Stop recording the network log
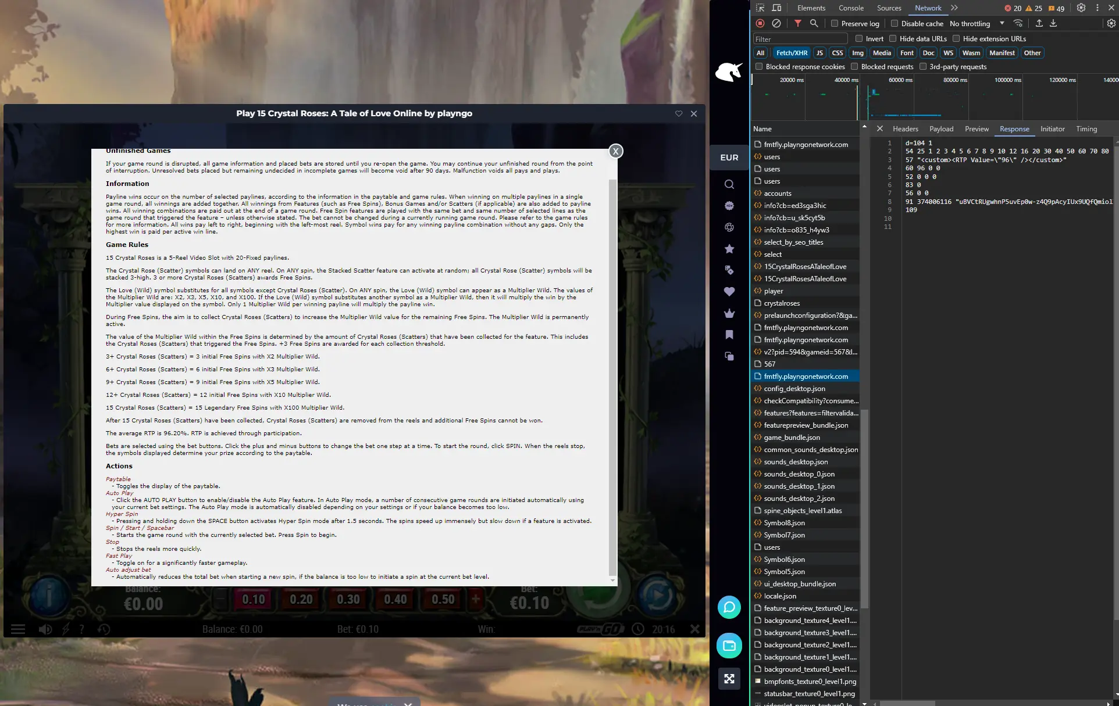Image resolution: width=1119 pixels, height=706 pixels. coord(760,23)
